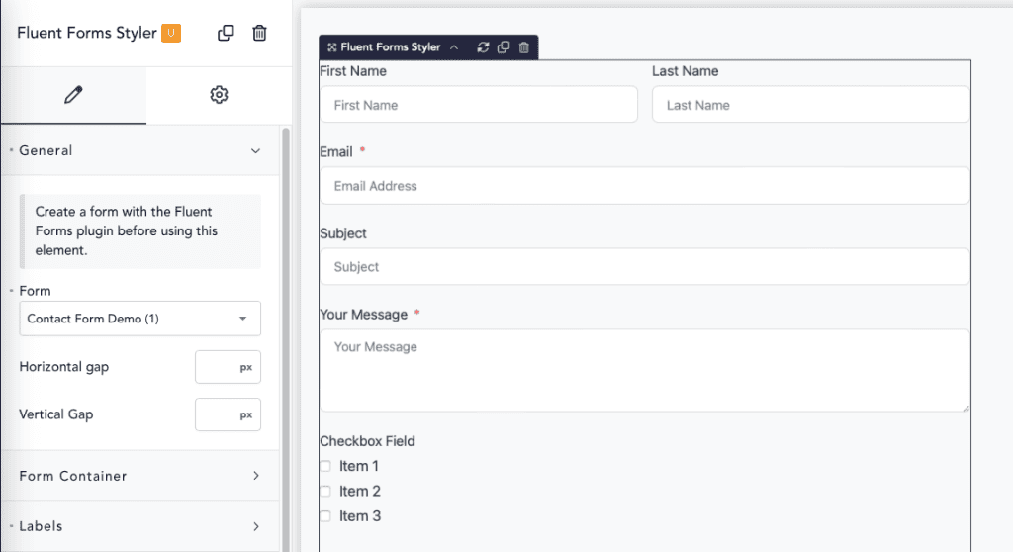Check the Item 2 checkbox

tap(325, 492)
